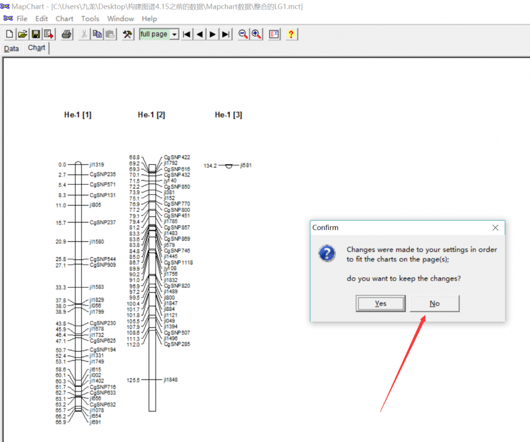
Task: Select marker label CgSNP230
Action: tap(102, 323)
